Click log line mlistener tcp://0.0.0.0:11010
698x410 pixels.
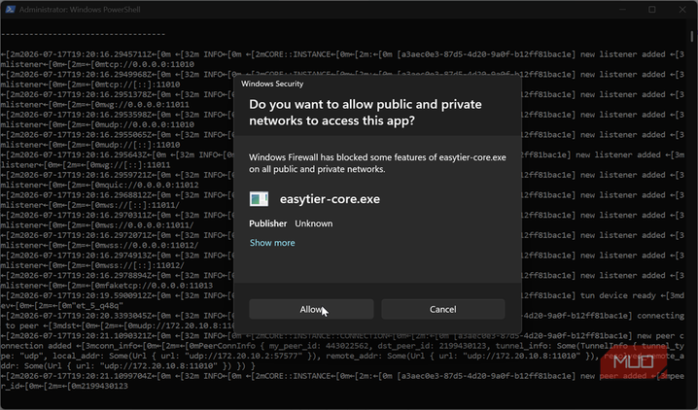click(x=97, y=64)
